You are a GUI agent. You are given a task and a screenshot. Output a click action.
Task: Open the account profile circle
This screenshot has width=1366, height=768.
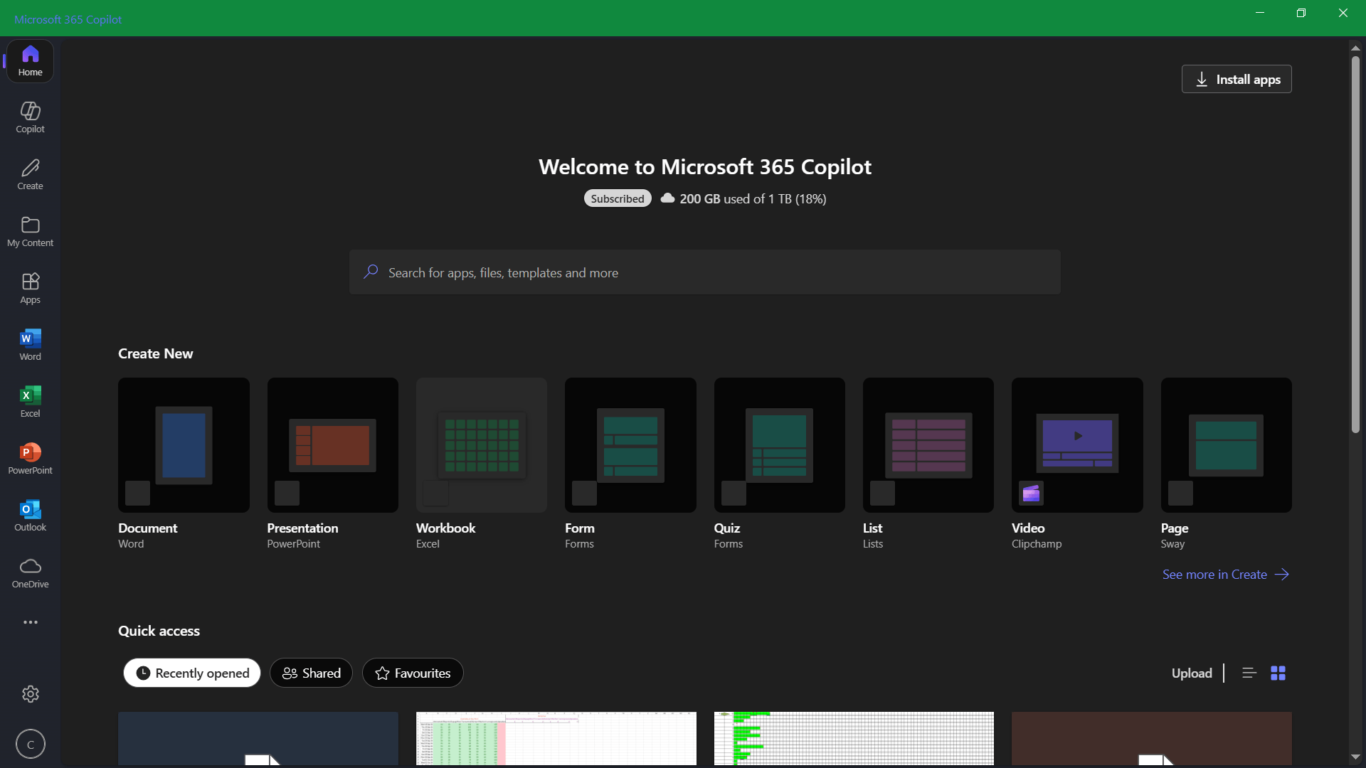(30, 745)
